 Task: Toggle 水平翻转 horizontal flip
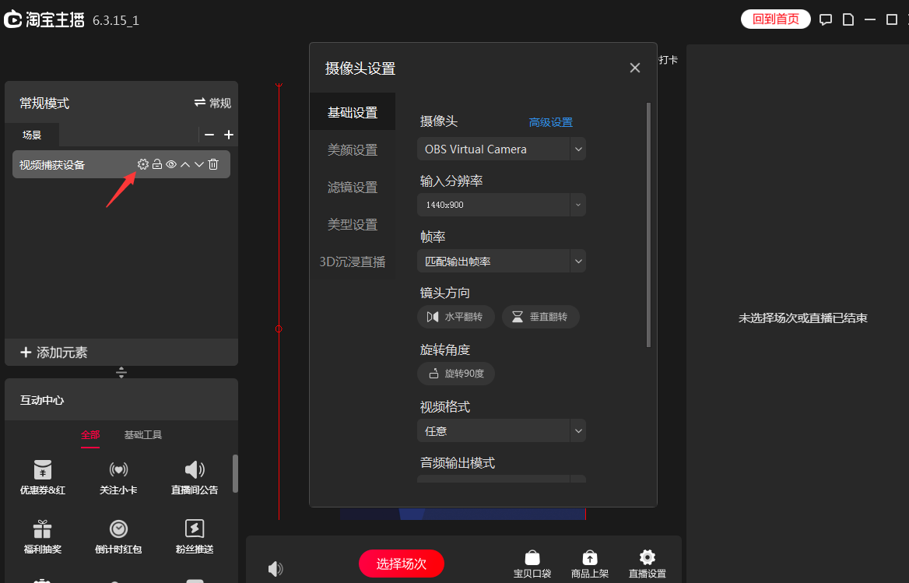click(456, 317)
